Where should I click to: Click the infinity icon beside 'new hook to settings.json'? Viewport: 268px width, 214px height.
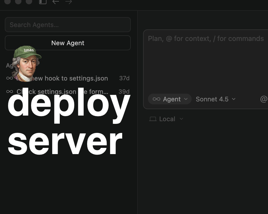tap(9, 78)
